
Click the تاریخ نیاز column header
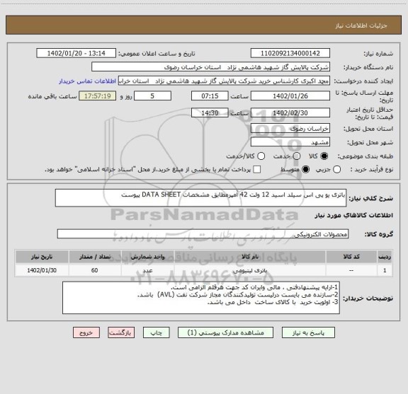pos(42,257)
